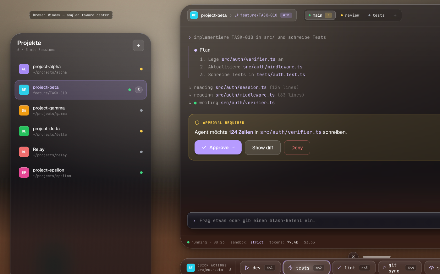Image resolution: width=440 pixels, height=274 pixels.
Task: Click the yellow status dot of project-alpha
Action: click(x=141, y=69)
